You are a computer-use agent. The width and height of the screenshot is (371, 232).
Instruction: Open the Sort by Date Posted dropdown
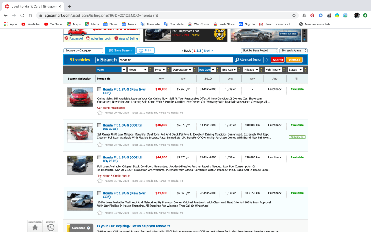(x=259, y=51)
